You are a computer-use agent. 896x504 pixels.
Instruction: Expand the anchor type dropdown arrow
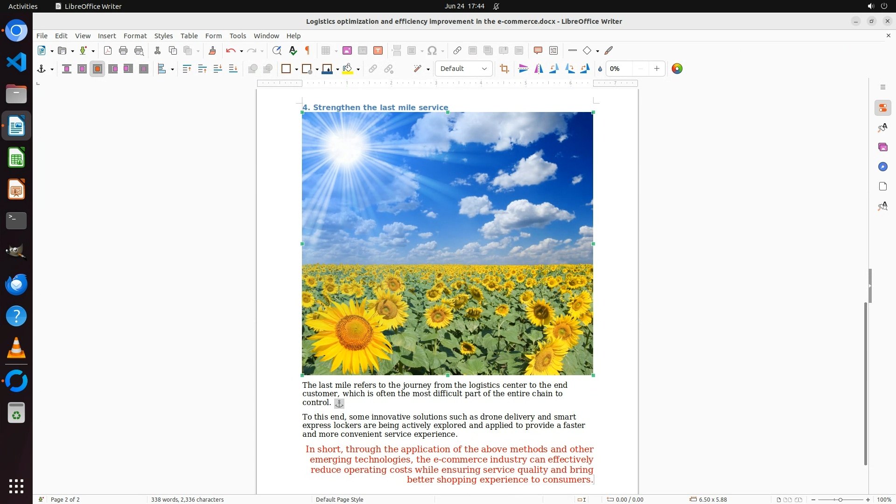[52, 70]
